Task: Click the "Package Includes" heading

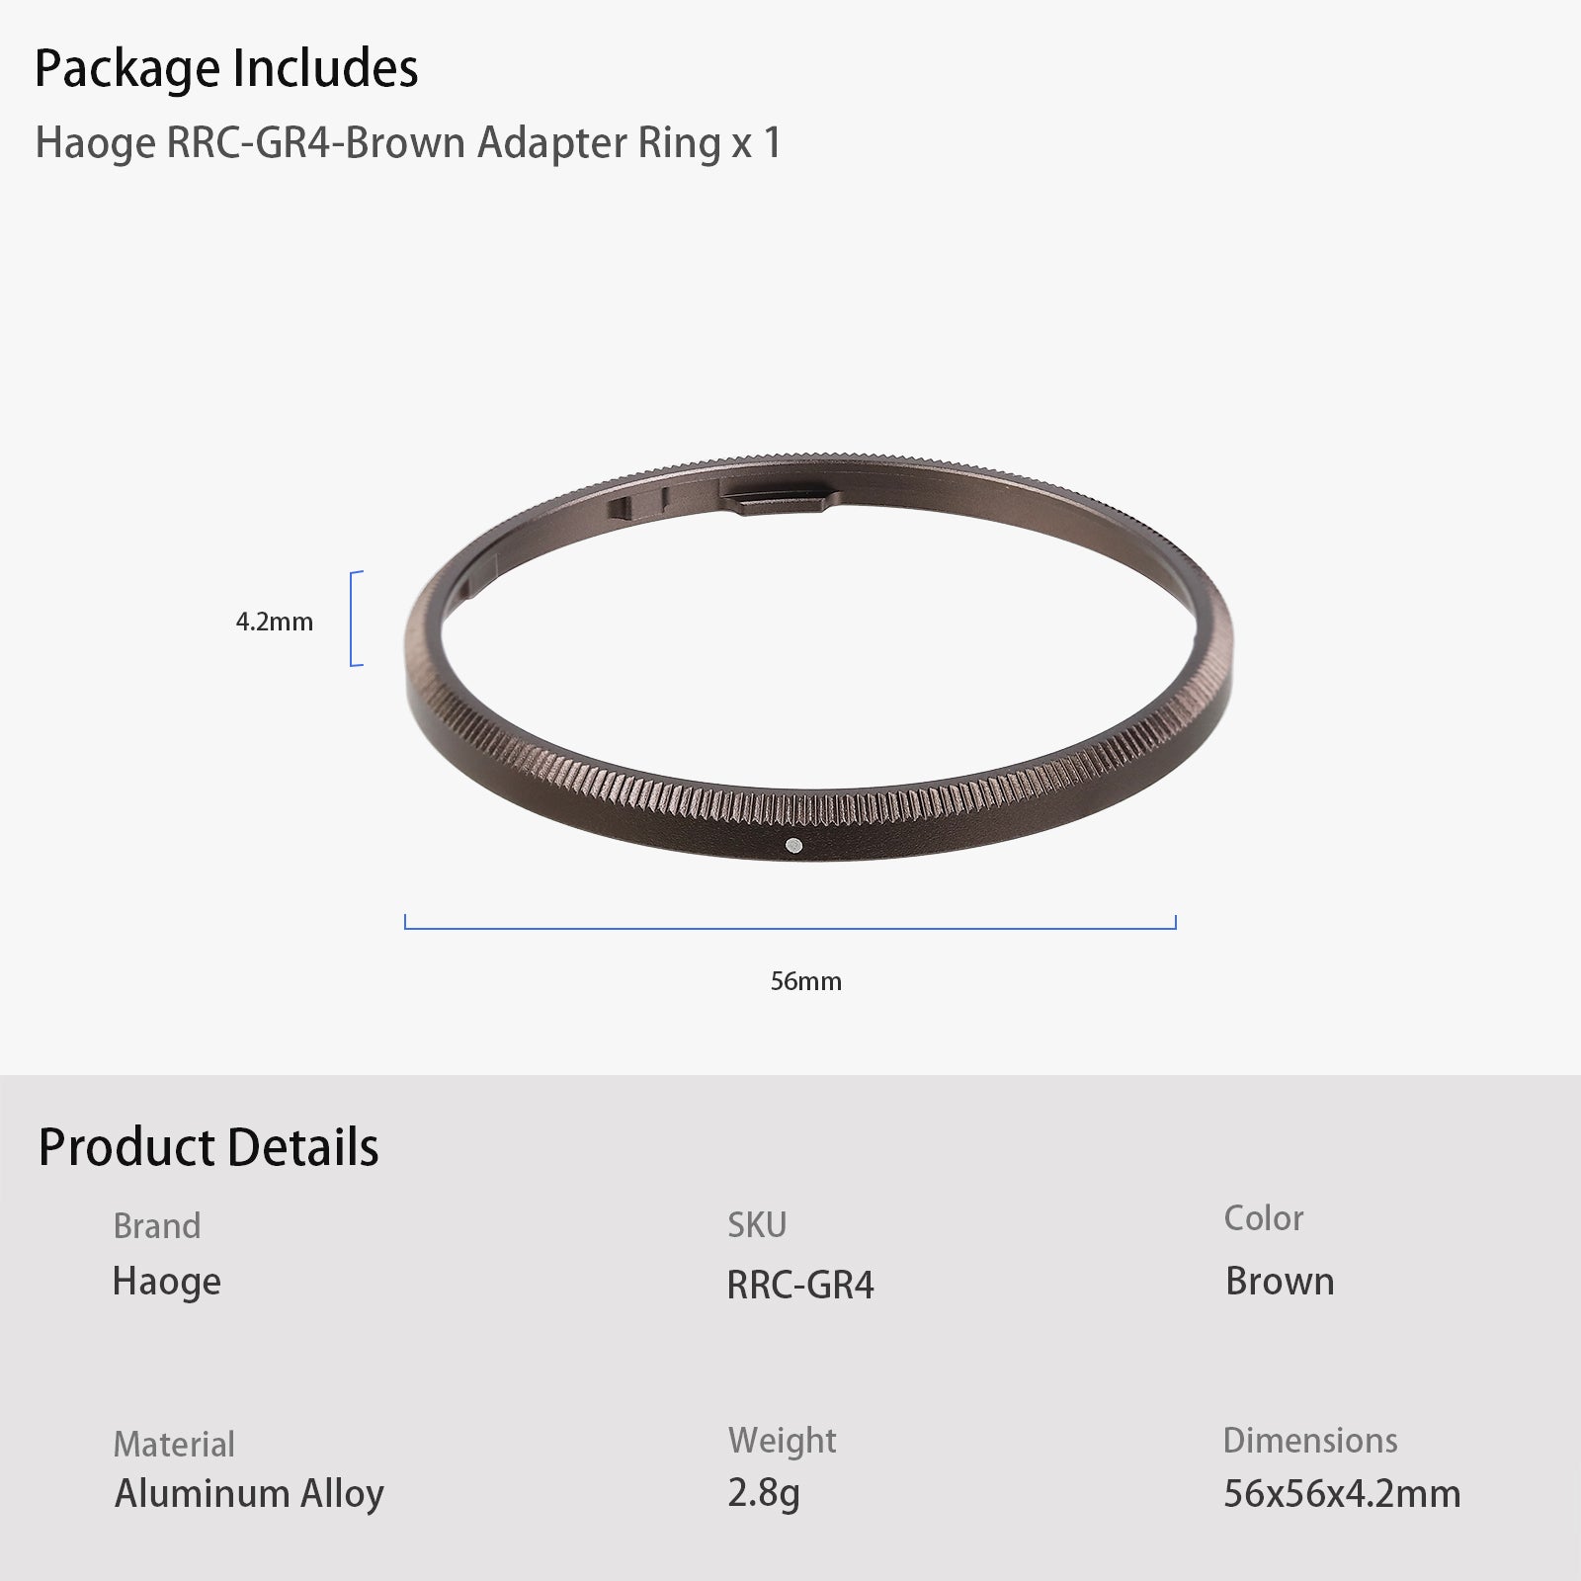Action: (x=226, y=68)
